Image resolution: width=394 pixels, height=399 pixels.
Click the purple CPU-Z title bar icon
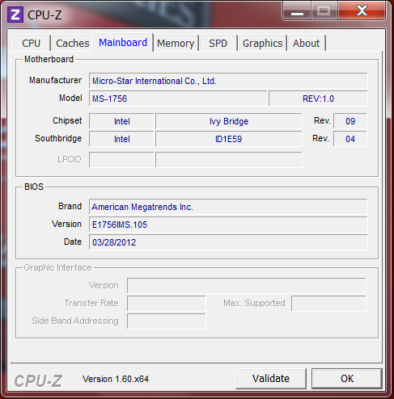pos(15,15)
